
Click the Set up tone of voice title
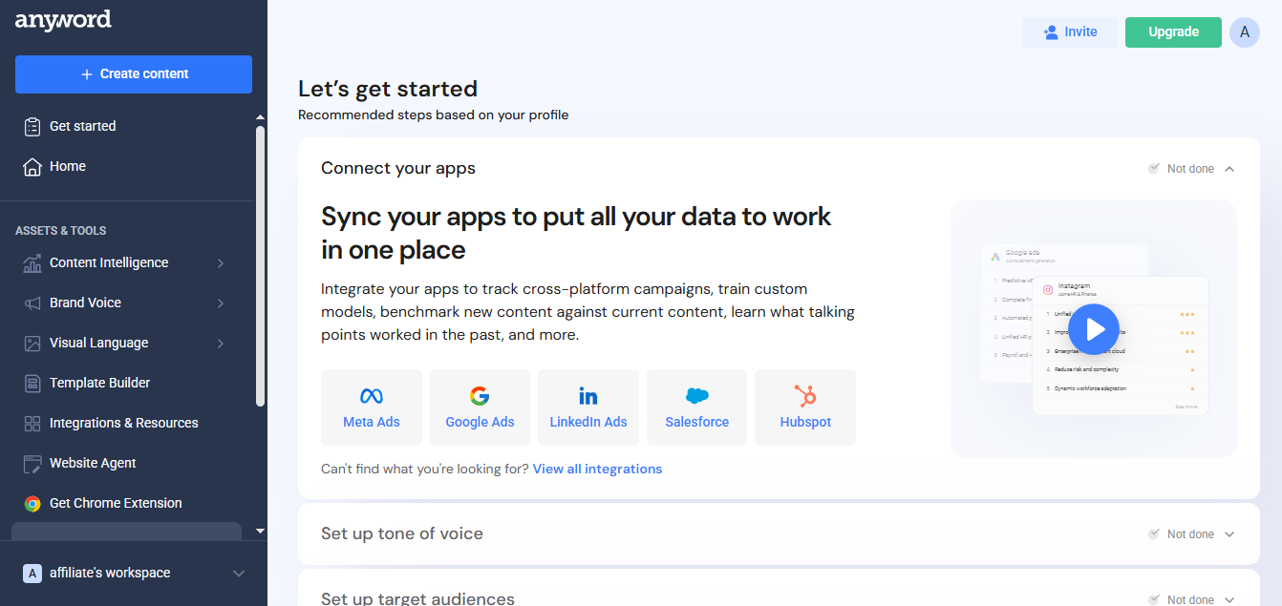(x=402, y=533)
